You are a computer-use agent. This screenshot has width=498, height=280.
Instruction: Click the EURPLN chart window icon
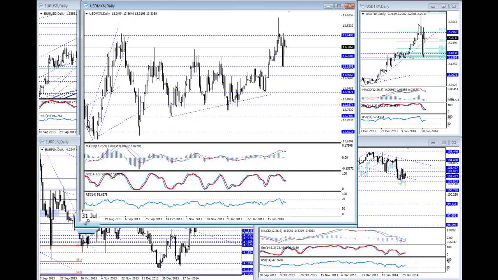pos(42,142)
